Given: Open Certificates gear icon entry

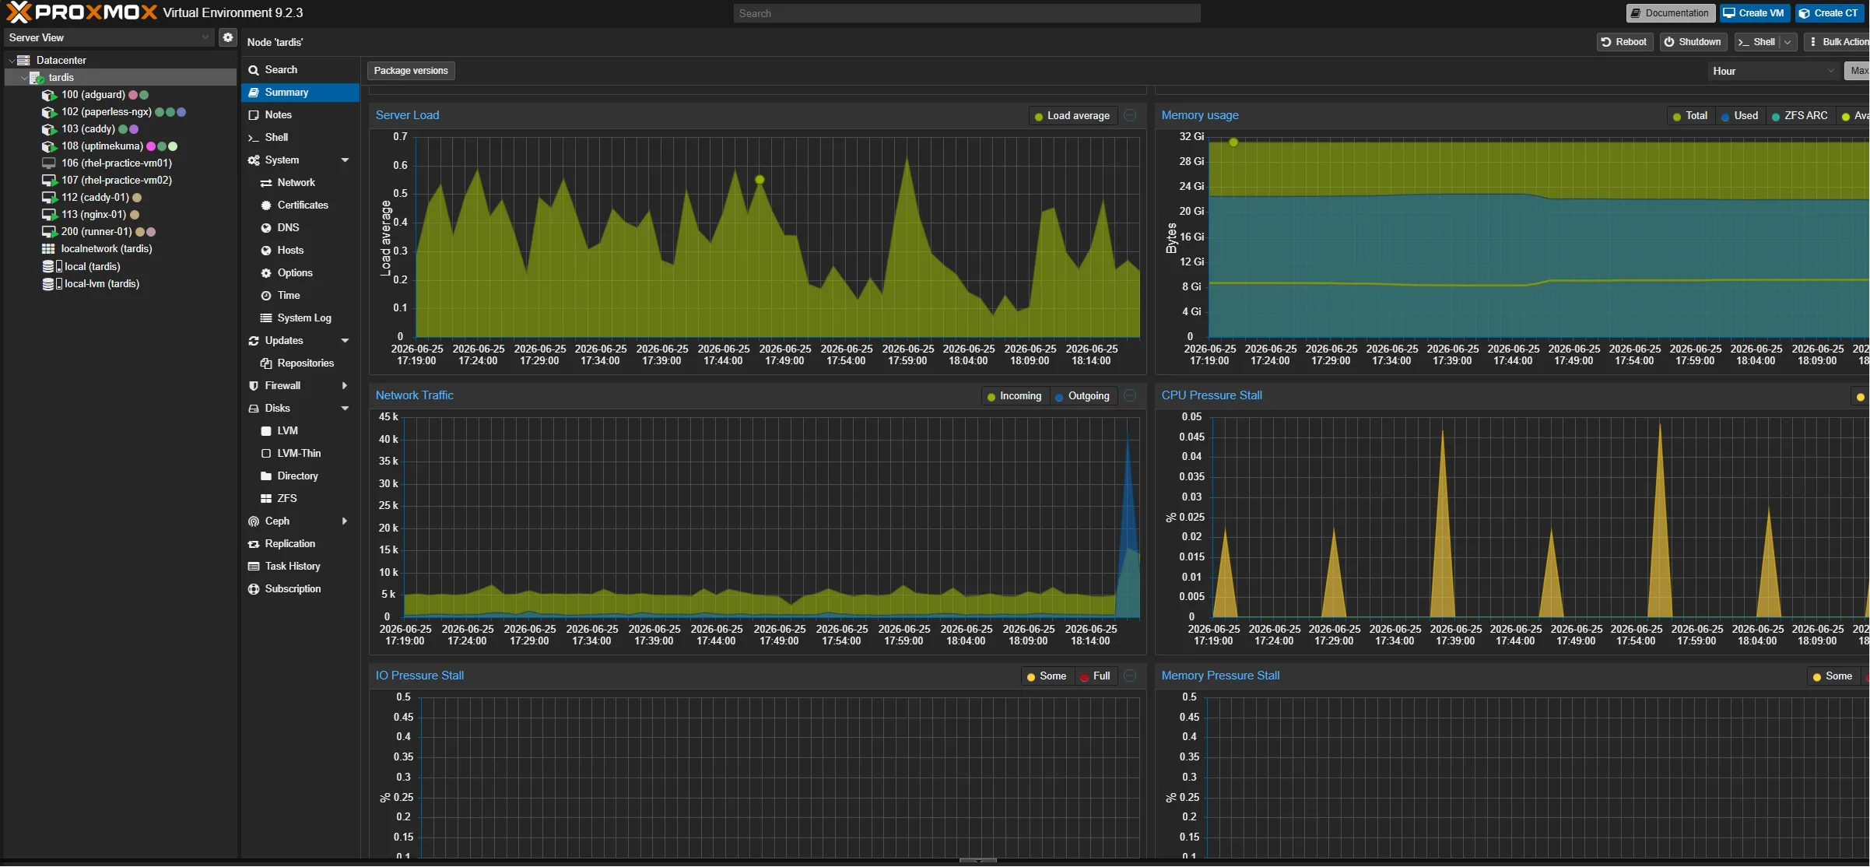Looking at the screenshot, I should click(266, 205).
